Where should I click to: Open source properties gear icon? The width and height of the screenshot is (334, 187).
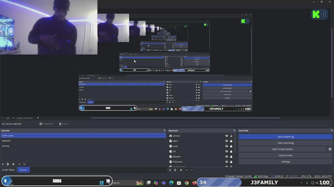coord(181,170)
